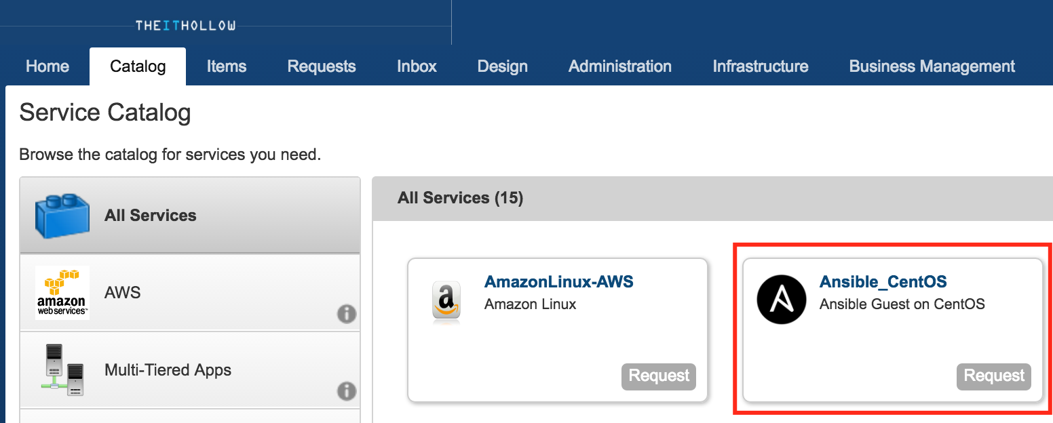This screenshot has height=423, width=1053.
Task: Open the Requests tab
Action: coord(322,66)
